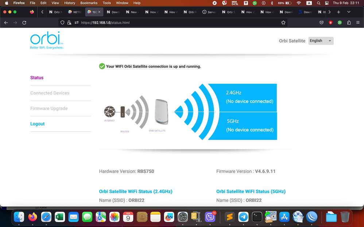This screenshot has width=364, height=227.
Task: Open Trash from the Dock
Action: click(345, 217)
